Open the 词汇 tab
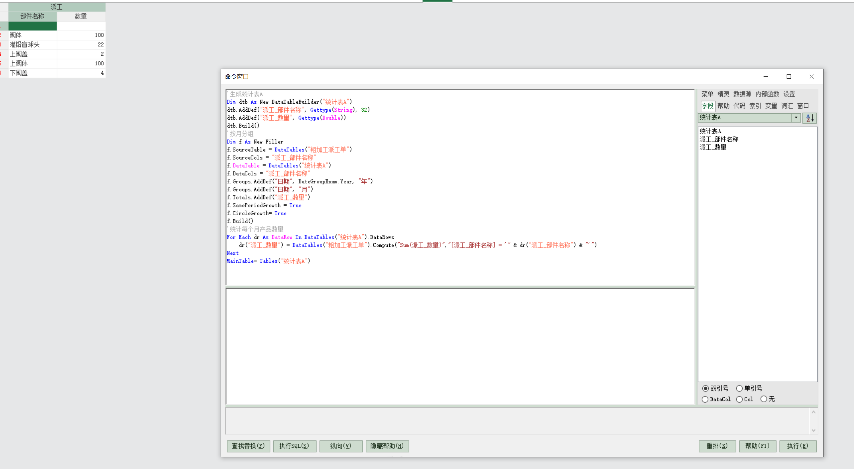The image size is (854, 469). click(x=787, y=106)
